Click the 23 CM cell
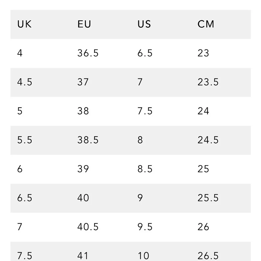The height and width of the screenshot is (261, 261). [203, 53]
